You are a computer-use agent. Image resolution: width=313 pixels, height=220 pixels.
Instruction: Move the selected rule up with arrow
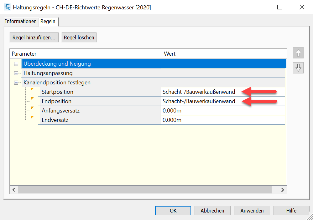[x=298, y=53]
